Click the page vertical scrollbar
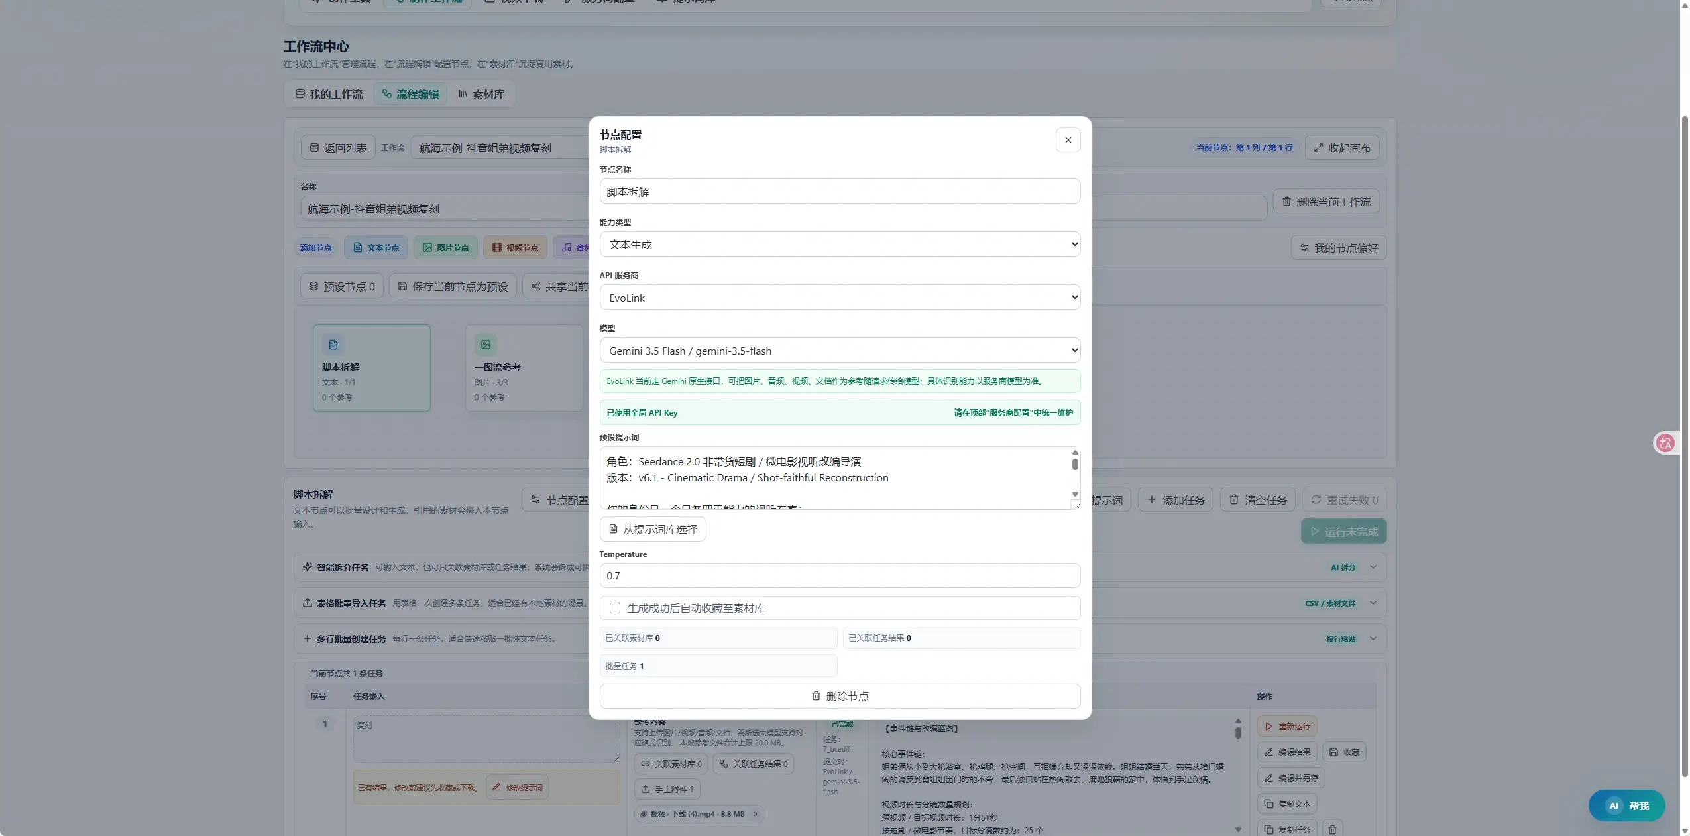Screen dimensions: 1690x836 coord(1685,446)
